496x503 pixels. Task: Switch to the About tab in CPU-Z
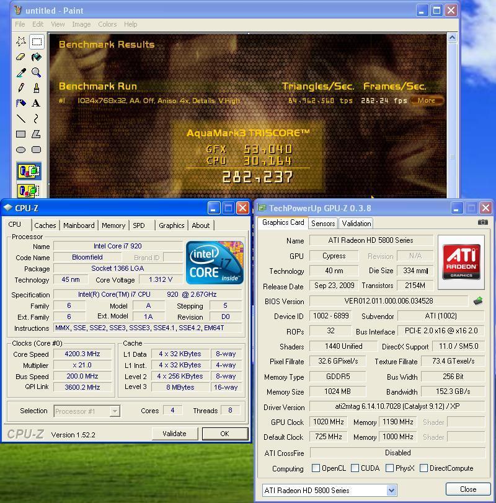(201, 225)
